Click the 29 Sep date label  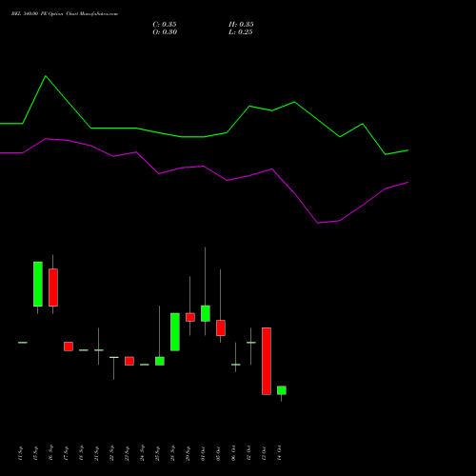(x=188, y=453)
